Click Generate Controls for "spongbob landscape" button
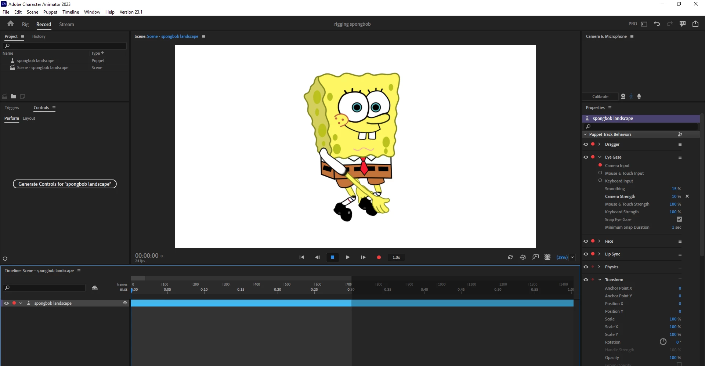 pos(65,184)
